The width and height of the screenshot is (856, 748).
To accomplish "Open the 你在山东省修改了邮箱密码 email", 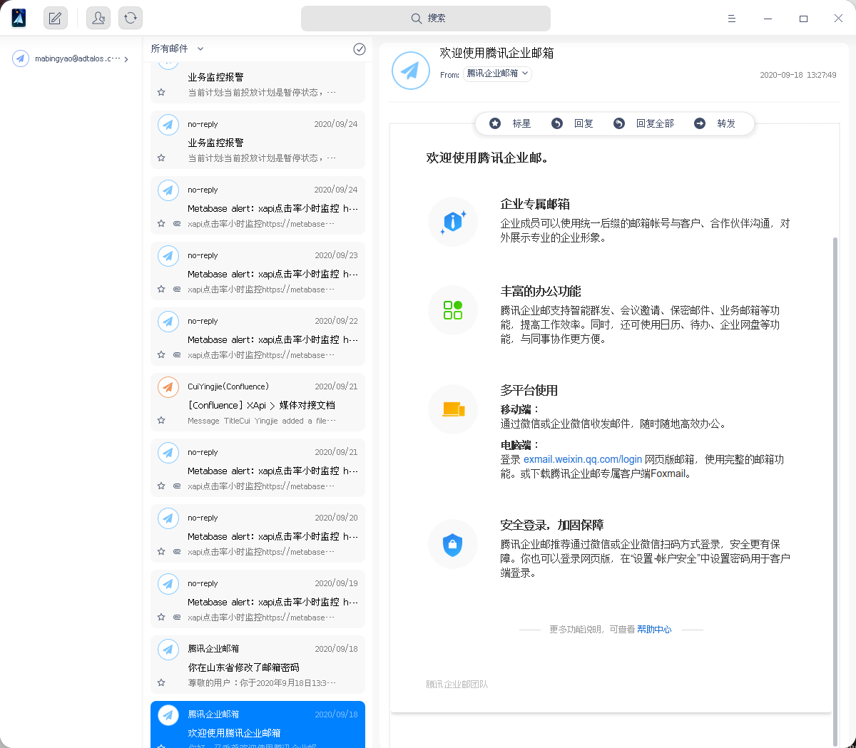I will click(258, 665).
